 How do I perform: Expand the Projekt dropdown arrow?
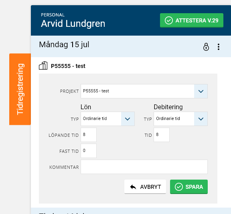pyautogui.click(x=201, y=91)
